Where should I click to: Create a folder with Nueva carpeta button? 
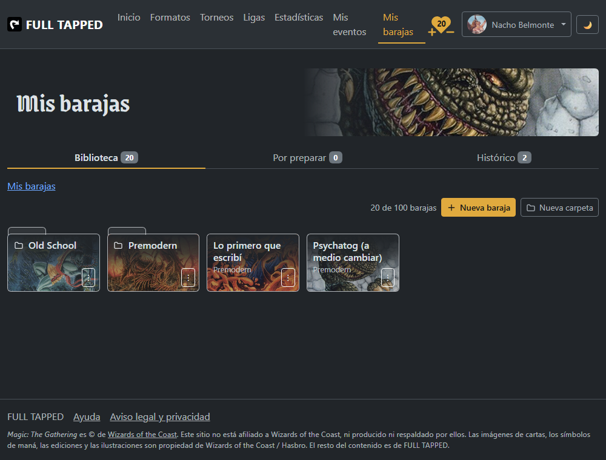(559, 208)
